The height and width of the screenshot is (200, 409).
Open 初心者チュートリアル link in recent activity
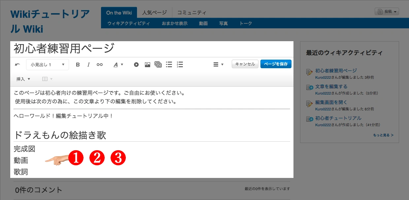(x=338, y=118)
